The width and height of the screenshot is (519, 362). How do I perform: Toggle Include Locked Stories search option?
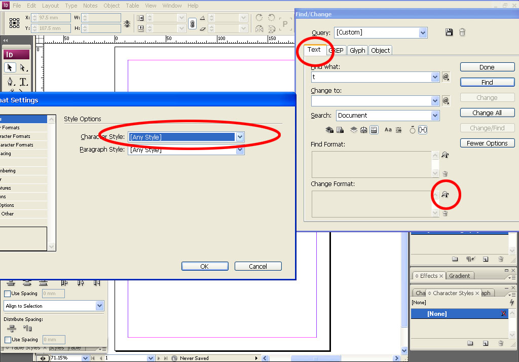tap(340, 130)
